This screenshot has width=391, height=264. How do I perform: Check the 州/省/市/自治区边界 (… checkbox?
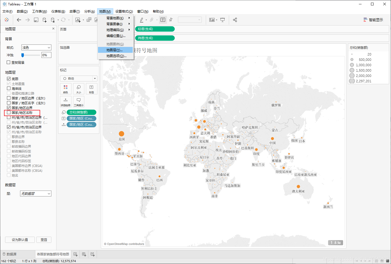coord(9,117)
